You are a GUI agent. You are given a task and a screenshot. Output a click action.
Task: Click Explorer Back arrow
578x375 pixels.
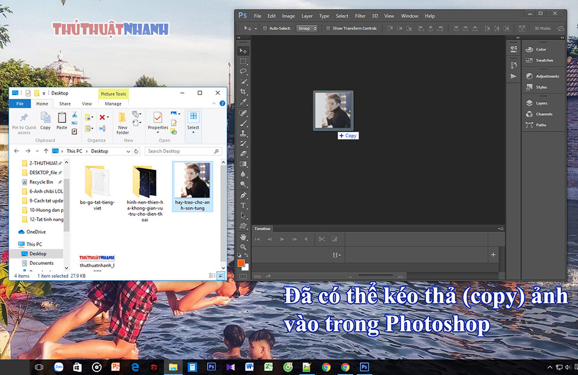click(x=16, y=151)
